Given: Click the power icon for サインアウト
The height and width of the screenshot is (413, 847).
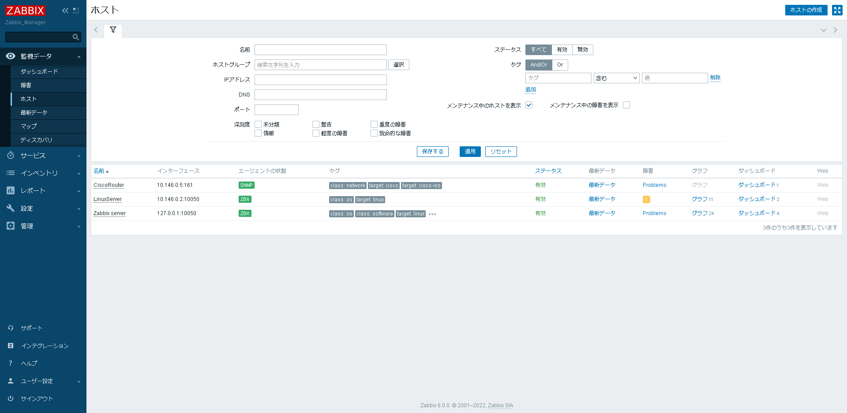Looking at the screenshot, I should [11, 398].
